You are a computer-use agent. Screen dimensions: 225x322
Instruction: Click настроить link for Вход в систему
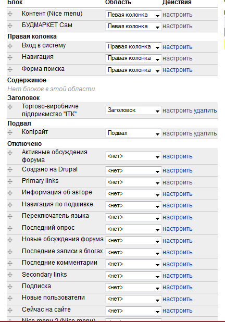[x=178, y=47]
